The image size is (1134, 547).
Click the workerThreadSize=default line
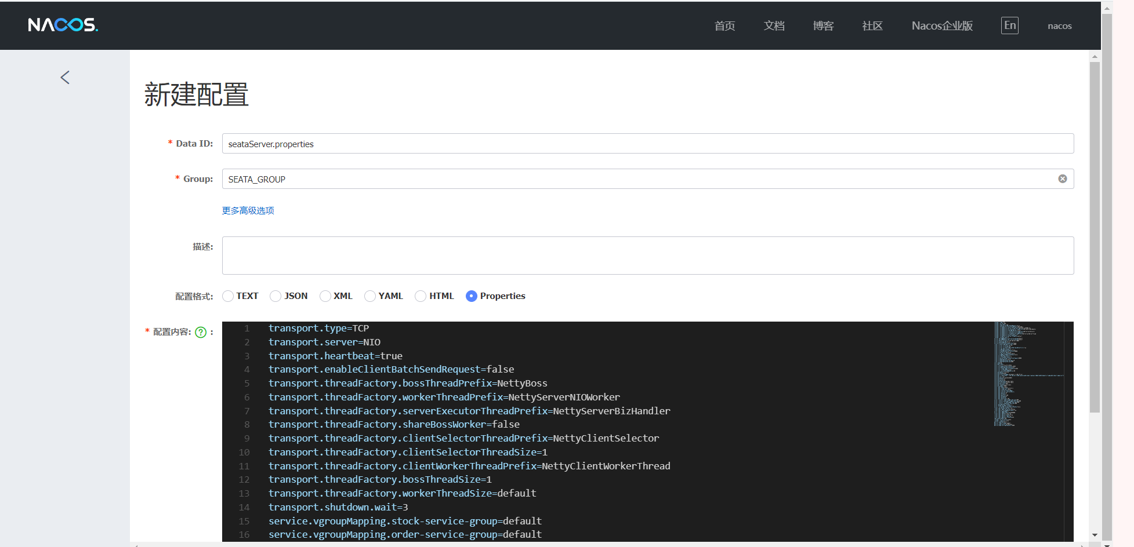point(402,494)
